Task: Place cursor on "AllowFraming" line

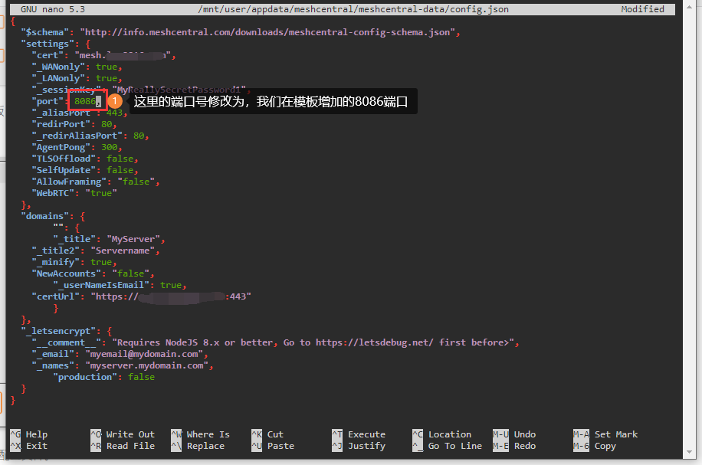Action: click(95, 182)
